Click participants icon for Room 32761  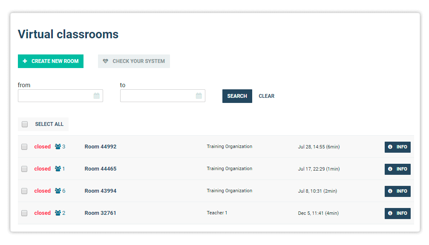58,213
